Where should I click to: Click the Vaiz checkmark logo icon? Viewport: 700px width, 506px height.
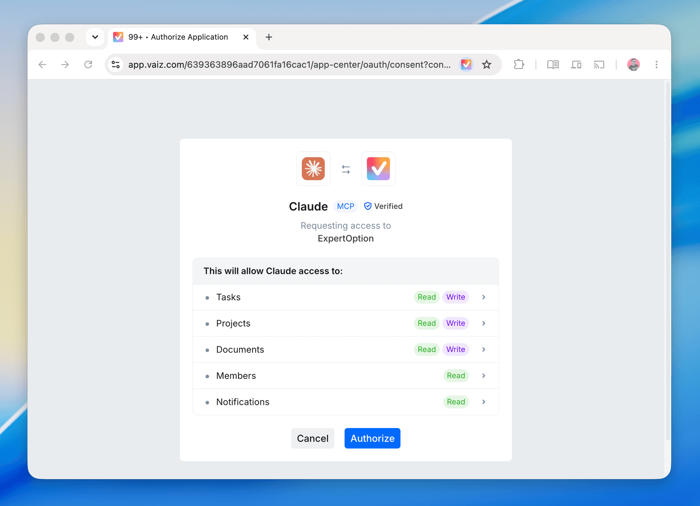[x=378, y=169]
